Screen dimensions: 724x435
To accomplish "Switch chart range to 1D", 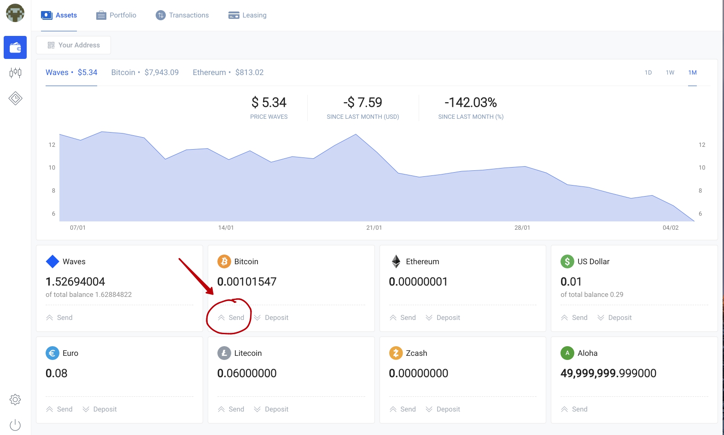I will (648, 73).
